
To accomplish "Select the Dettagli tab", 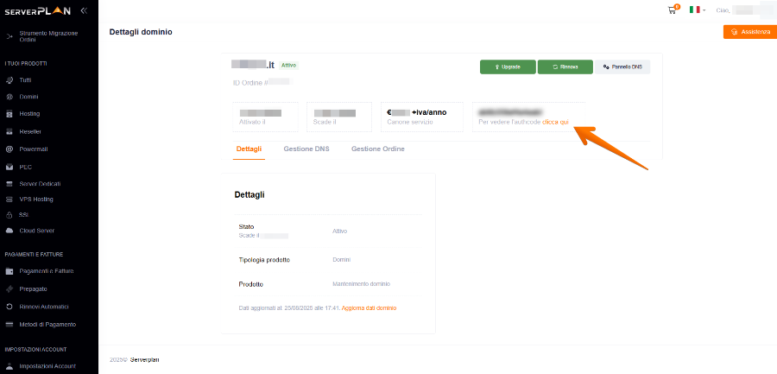I will [x=249, y=149].
